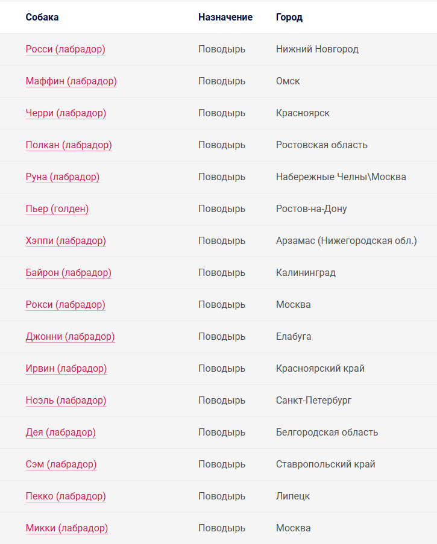This screenshot has height=544, width=437.
Task: Open the Ноэль (лабрадор) link
Action: click(x=66, y=401)
